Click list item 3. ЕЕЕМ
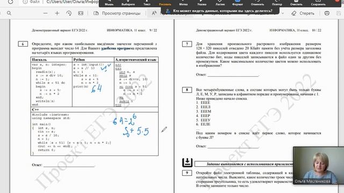Image resolution: width=344 pixels, height=193 pixels. (203, 112)
